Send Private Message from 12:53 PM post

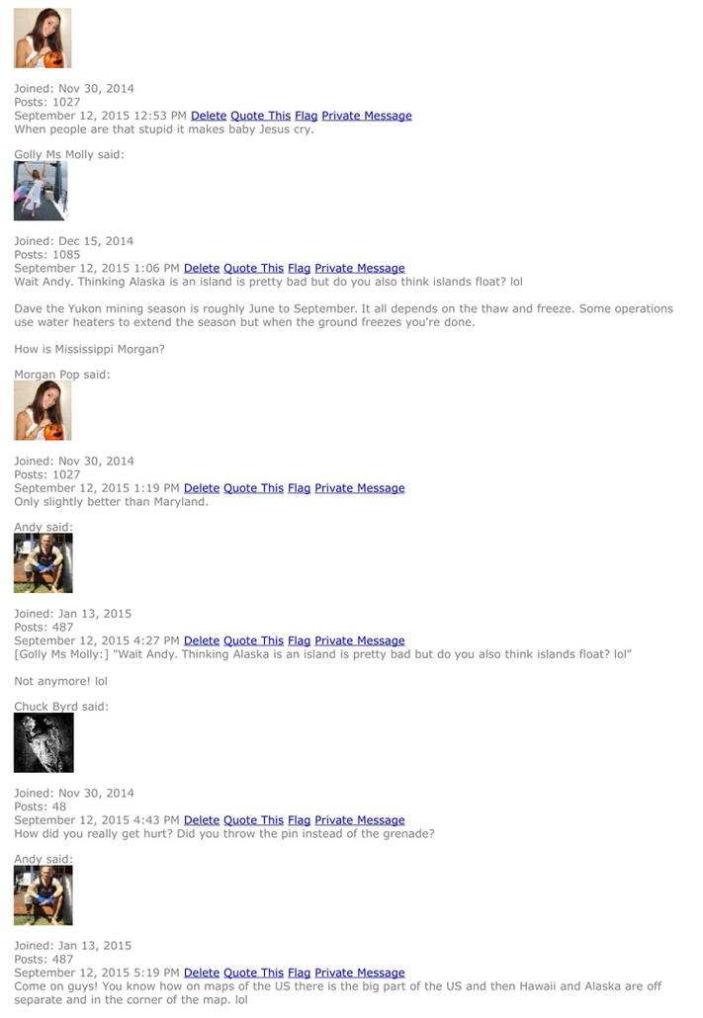(x=367, y=116)
